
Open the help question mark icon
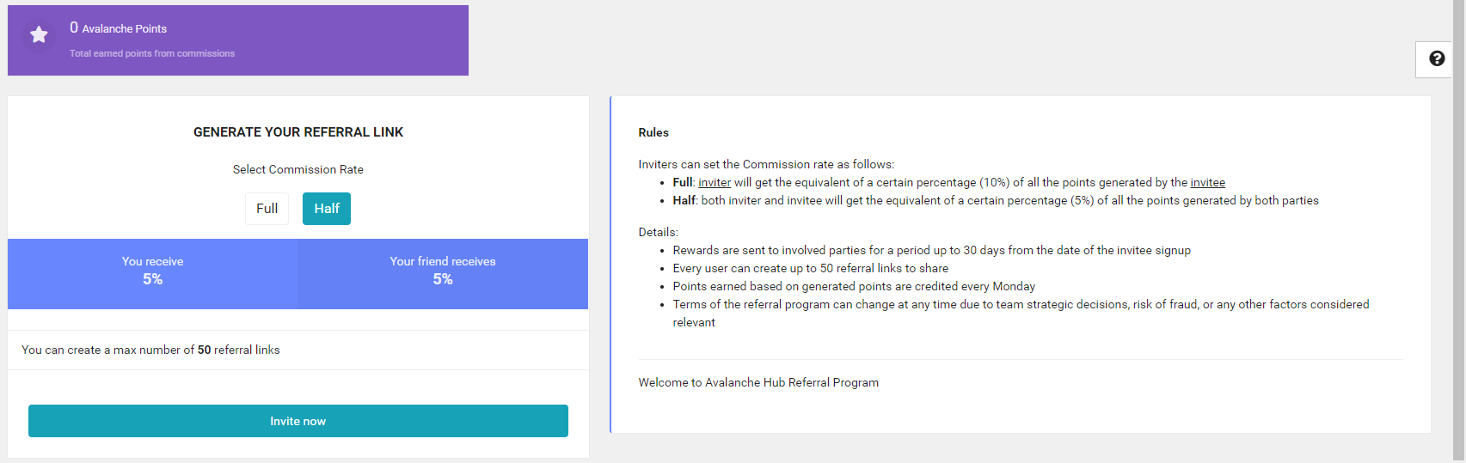[1436, 58]
